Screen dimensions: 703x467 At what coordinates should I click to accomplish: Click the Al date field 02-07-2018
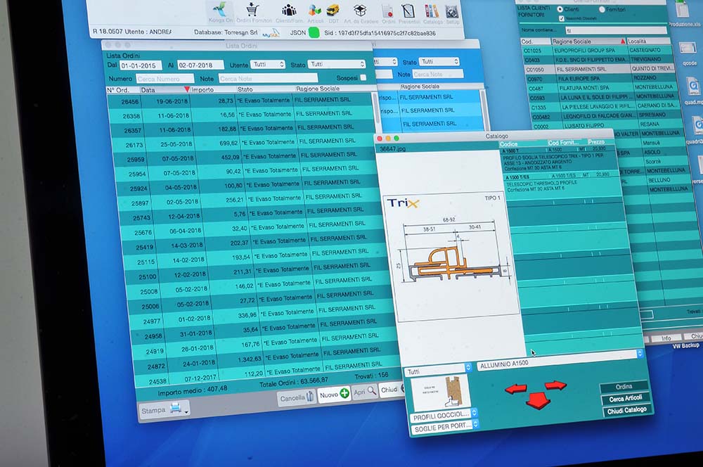point(200,65)
